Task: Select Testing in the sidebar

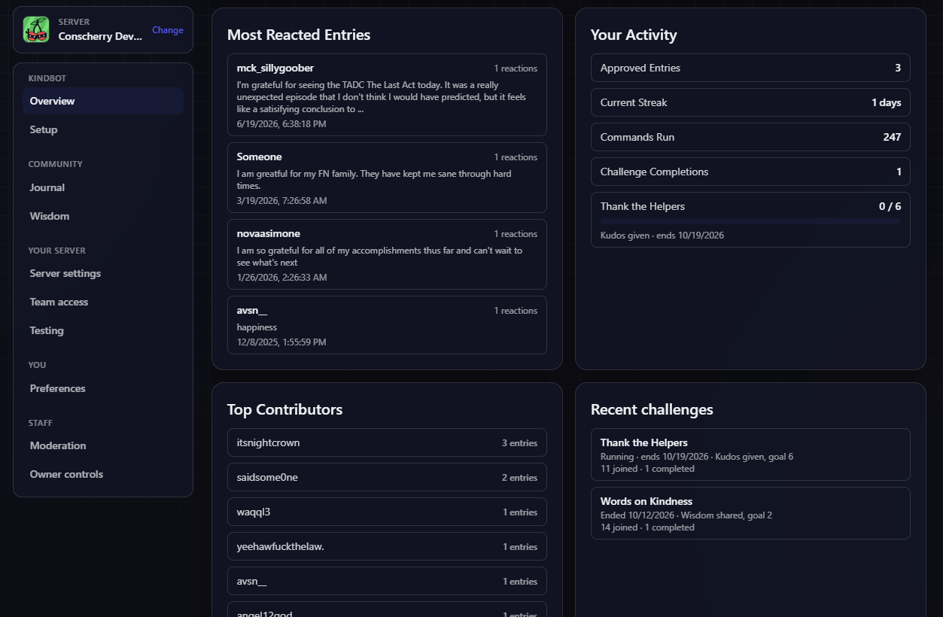Action: coord(103,330)
